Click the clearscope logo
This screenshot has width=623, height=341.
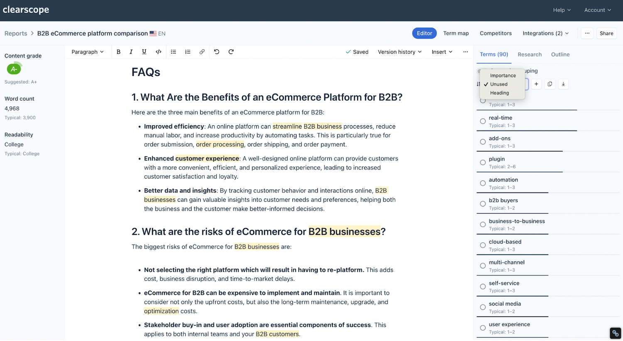26,10
